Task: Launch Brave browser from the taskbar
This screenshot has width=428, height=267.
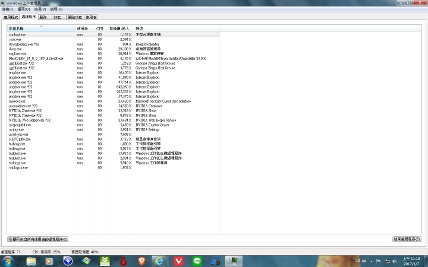Action: point(141,261)
